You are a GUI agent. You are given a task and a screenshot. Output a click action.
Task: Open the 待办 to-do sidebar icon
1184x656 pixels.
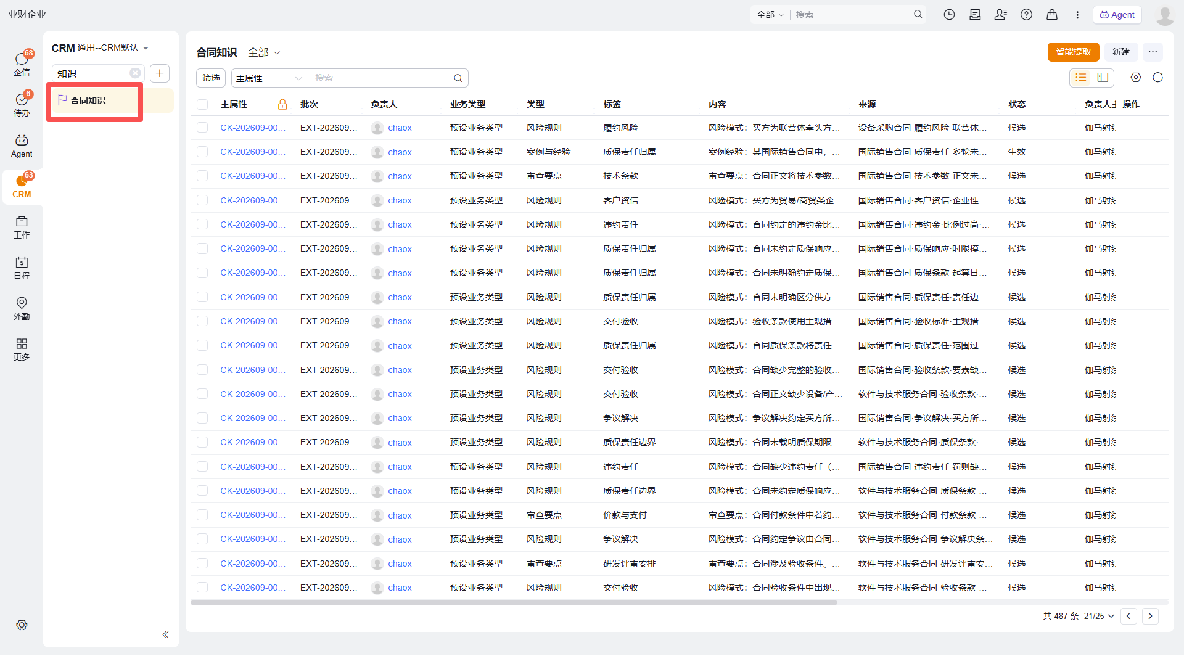(22, 104)
